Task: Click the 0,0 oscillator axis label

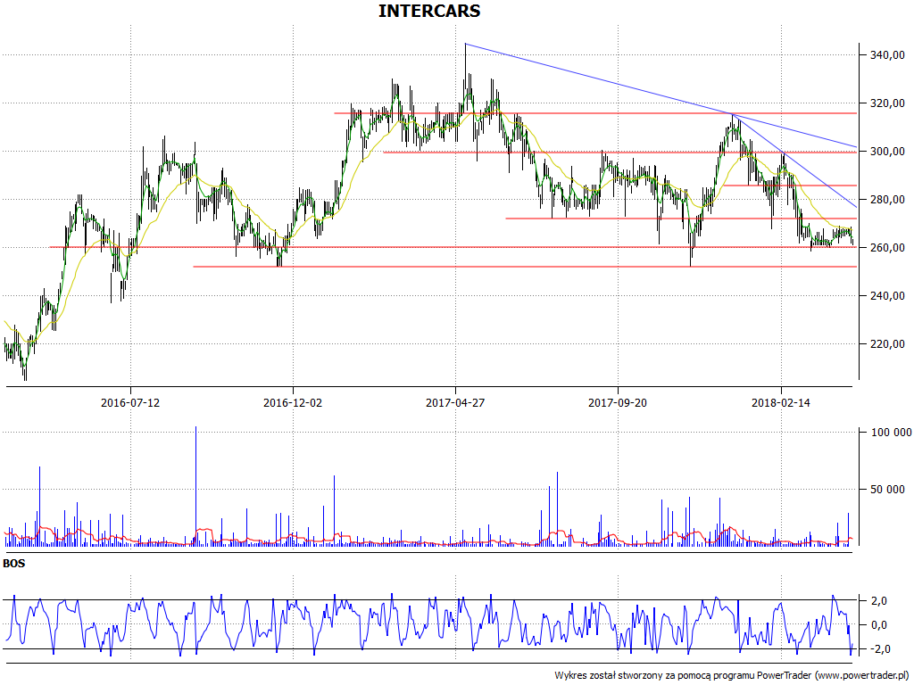Action: click(879, 625)
